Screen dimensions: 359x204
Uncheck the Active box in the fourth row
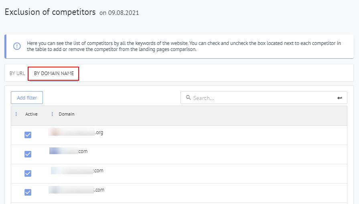tap(28, 192)
